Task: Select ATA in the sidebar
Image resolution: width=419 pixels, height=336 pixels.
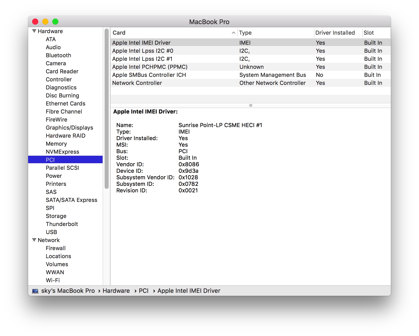Action: coord(51,39)
